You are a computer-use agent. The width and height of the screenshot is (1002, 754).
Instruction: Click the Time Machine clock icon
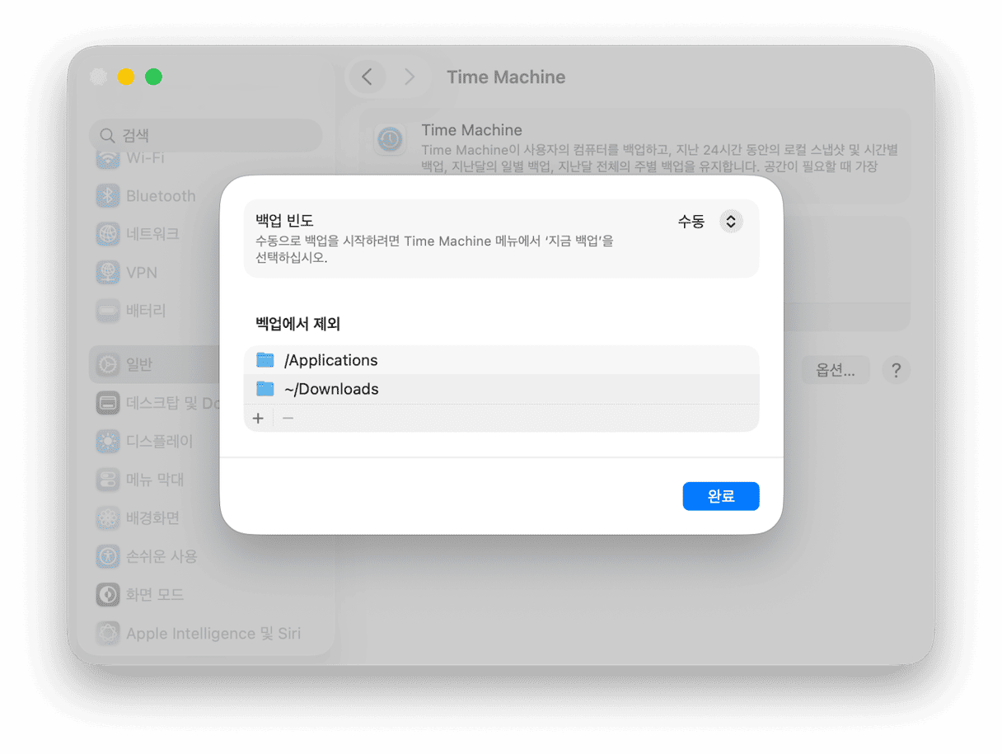click(391, 139)
